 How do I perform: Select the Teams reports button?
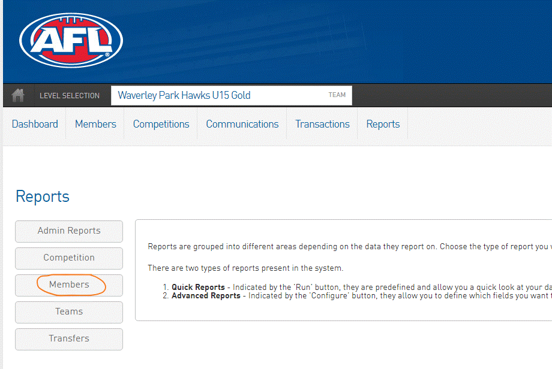point(69,311)
